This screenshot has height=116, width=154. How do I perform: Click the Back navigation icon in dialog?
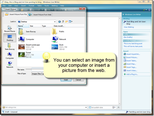pyautogui.click(x=60, y=22)
